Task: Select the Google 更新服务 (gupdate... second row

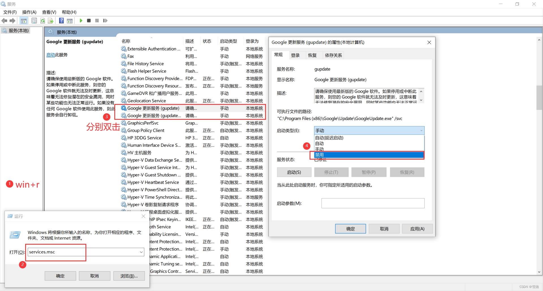Action: 192,116
